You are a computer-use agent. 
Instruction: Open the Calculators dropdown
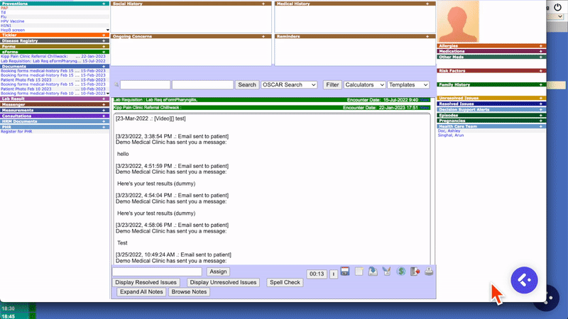coord(364,84)
